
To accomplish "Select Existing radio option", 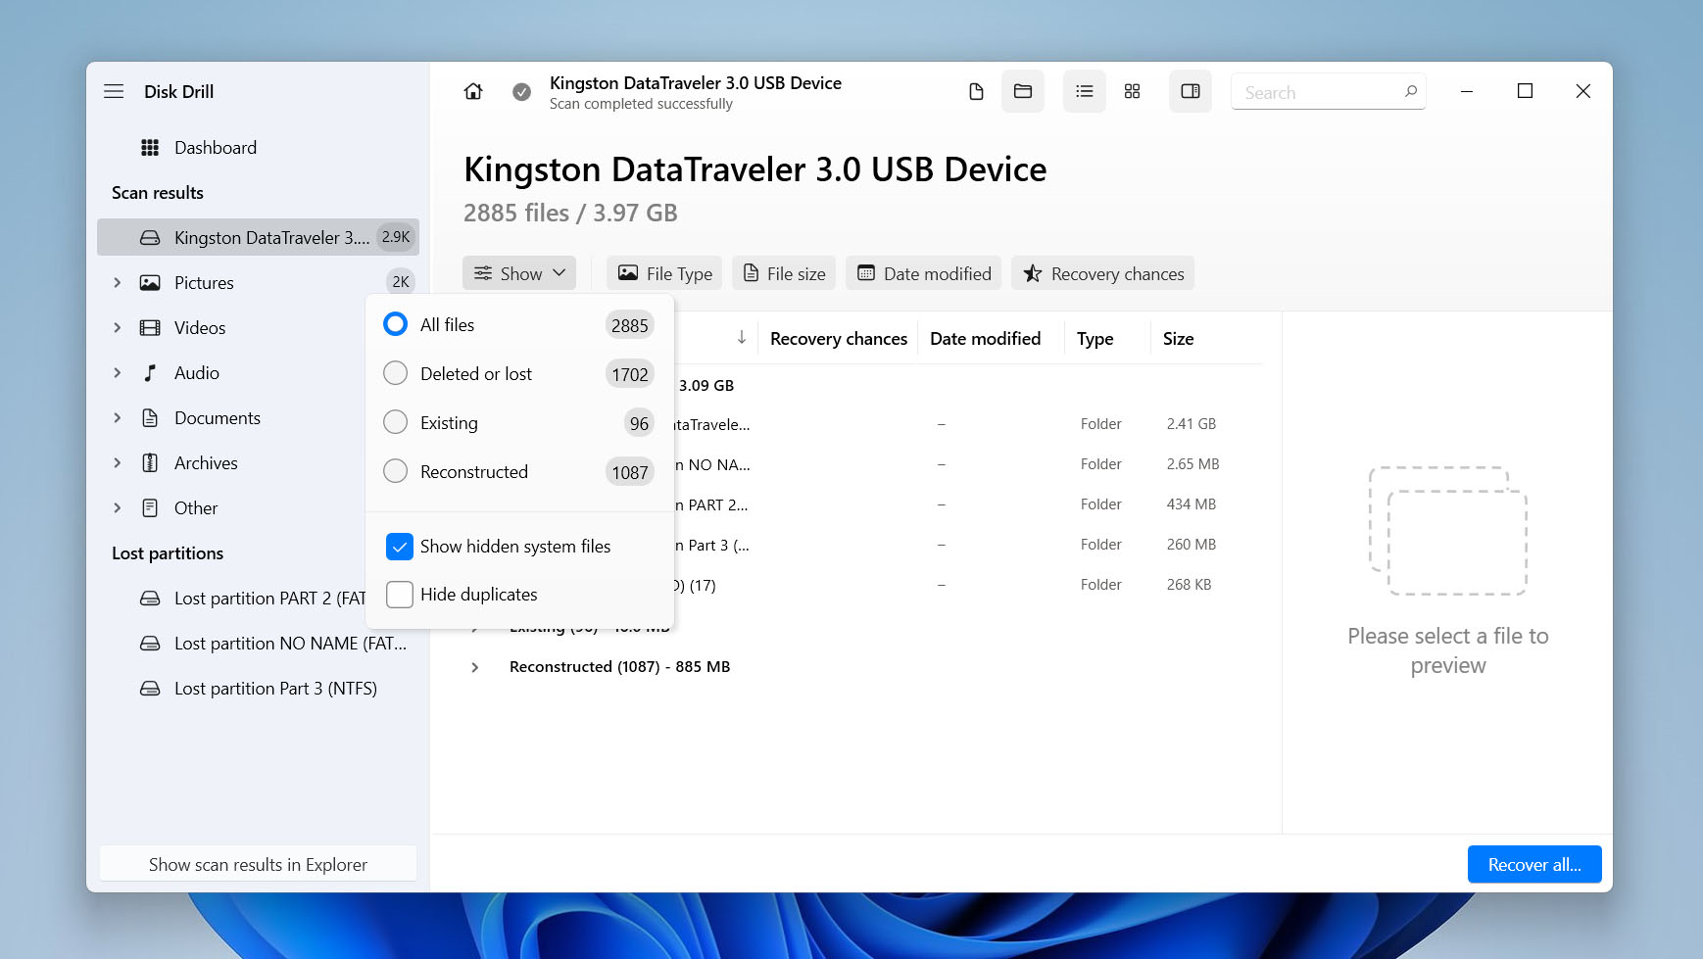I will pos(395,422).
